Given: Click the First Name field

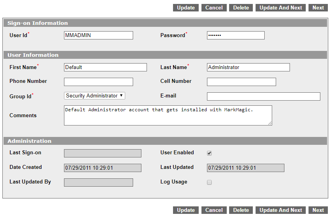Looking at the screenshot, I should click(105, 67).
